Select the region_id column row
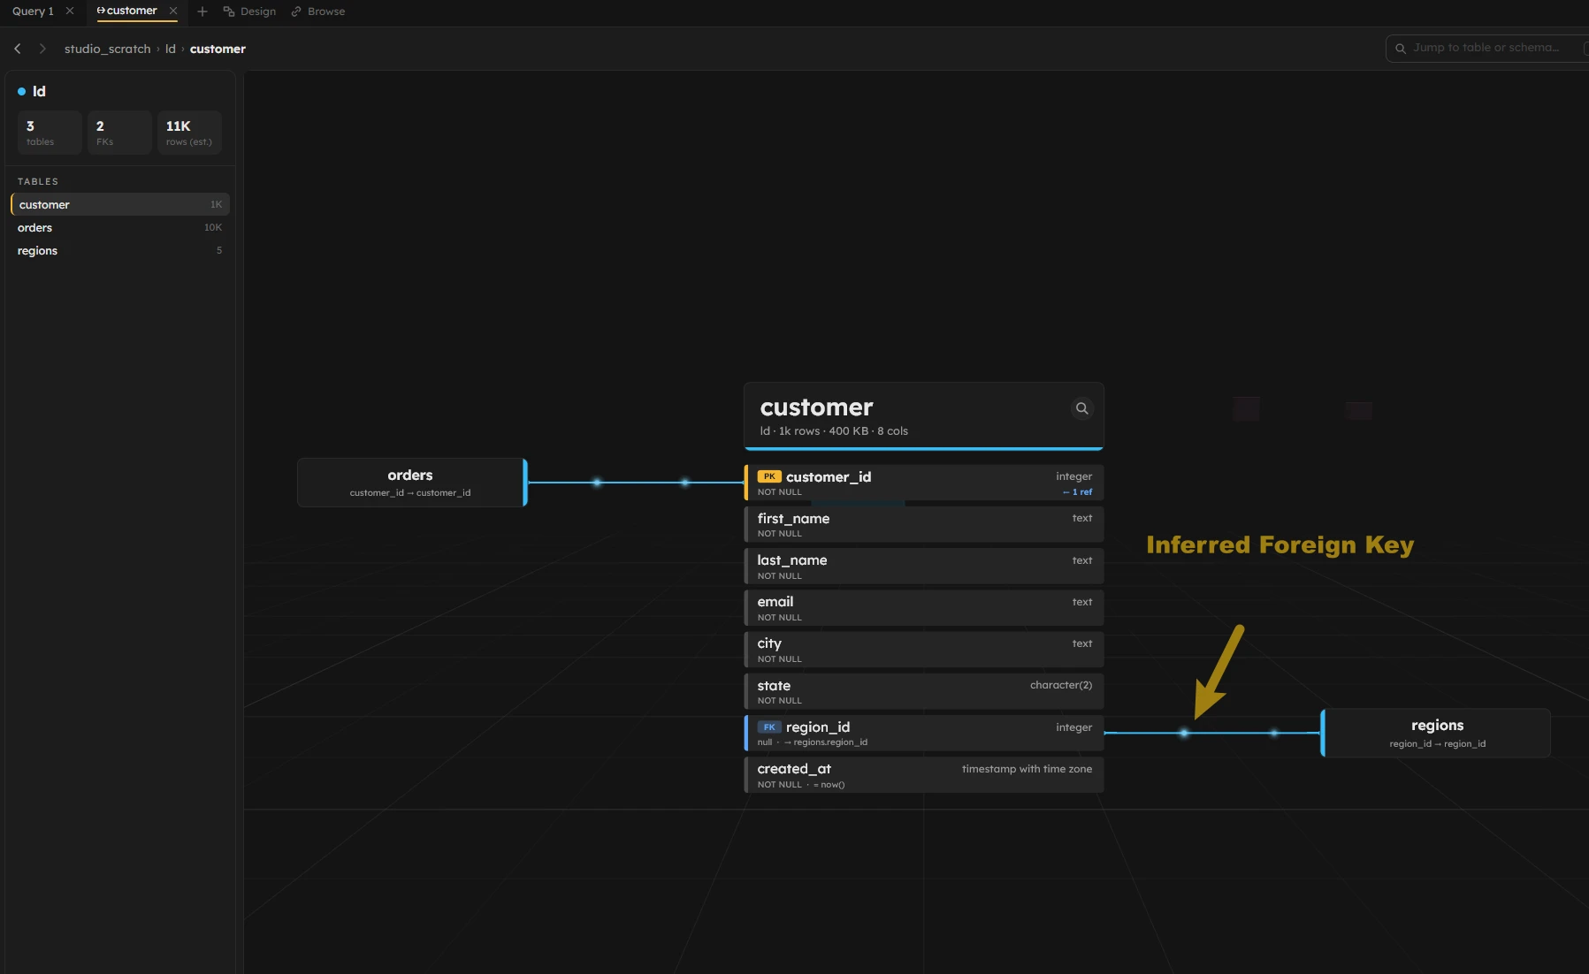Viewport: 1589px width, 974px height. (x=924, y=734)
